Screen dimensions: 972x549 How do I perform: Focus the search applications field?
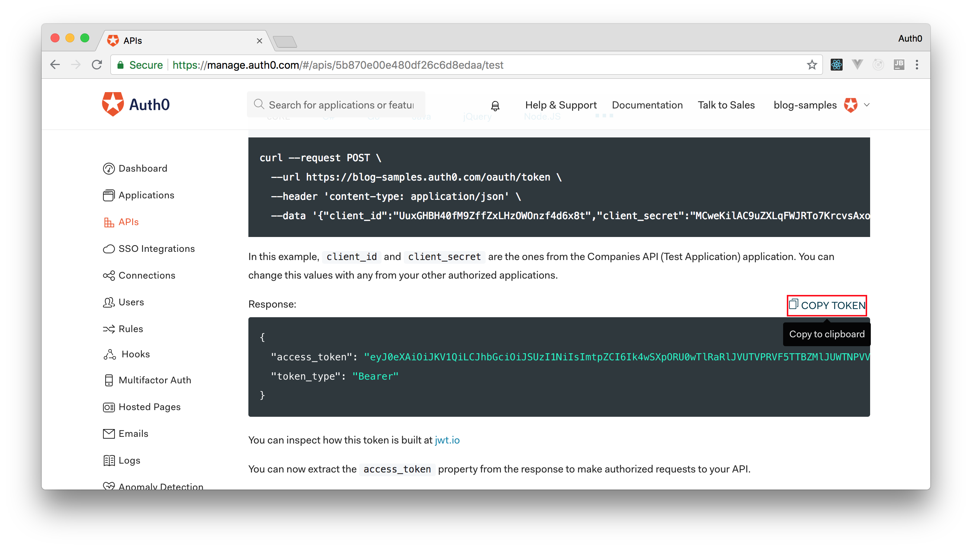(341, 105)
